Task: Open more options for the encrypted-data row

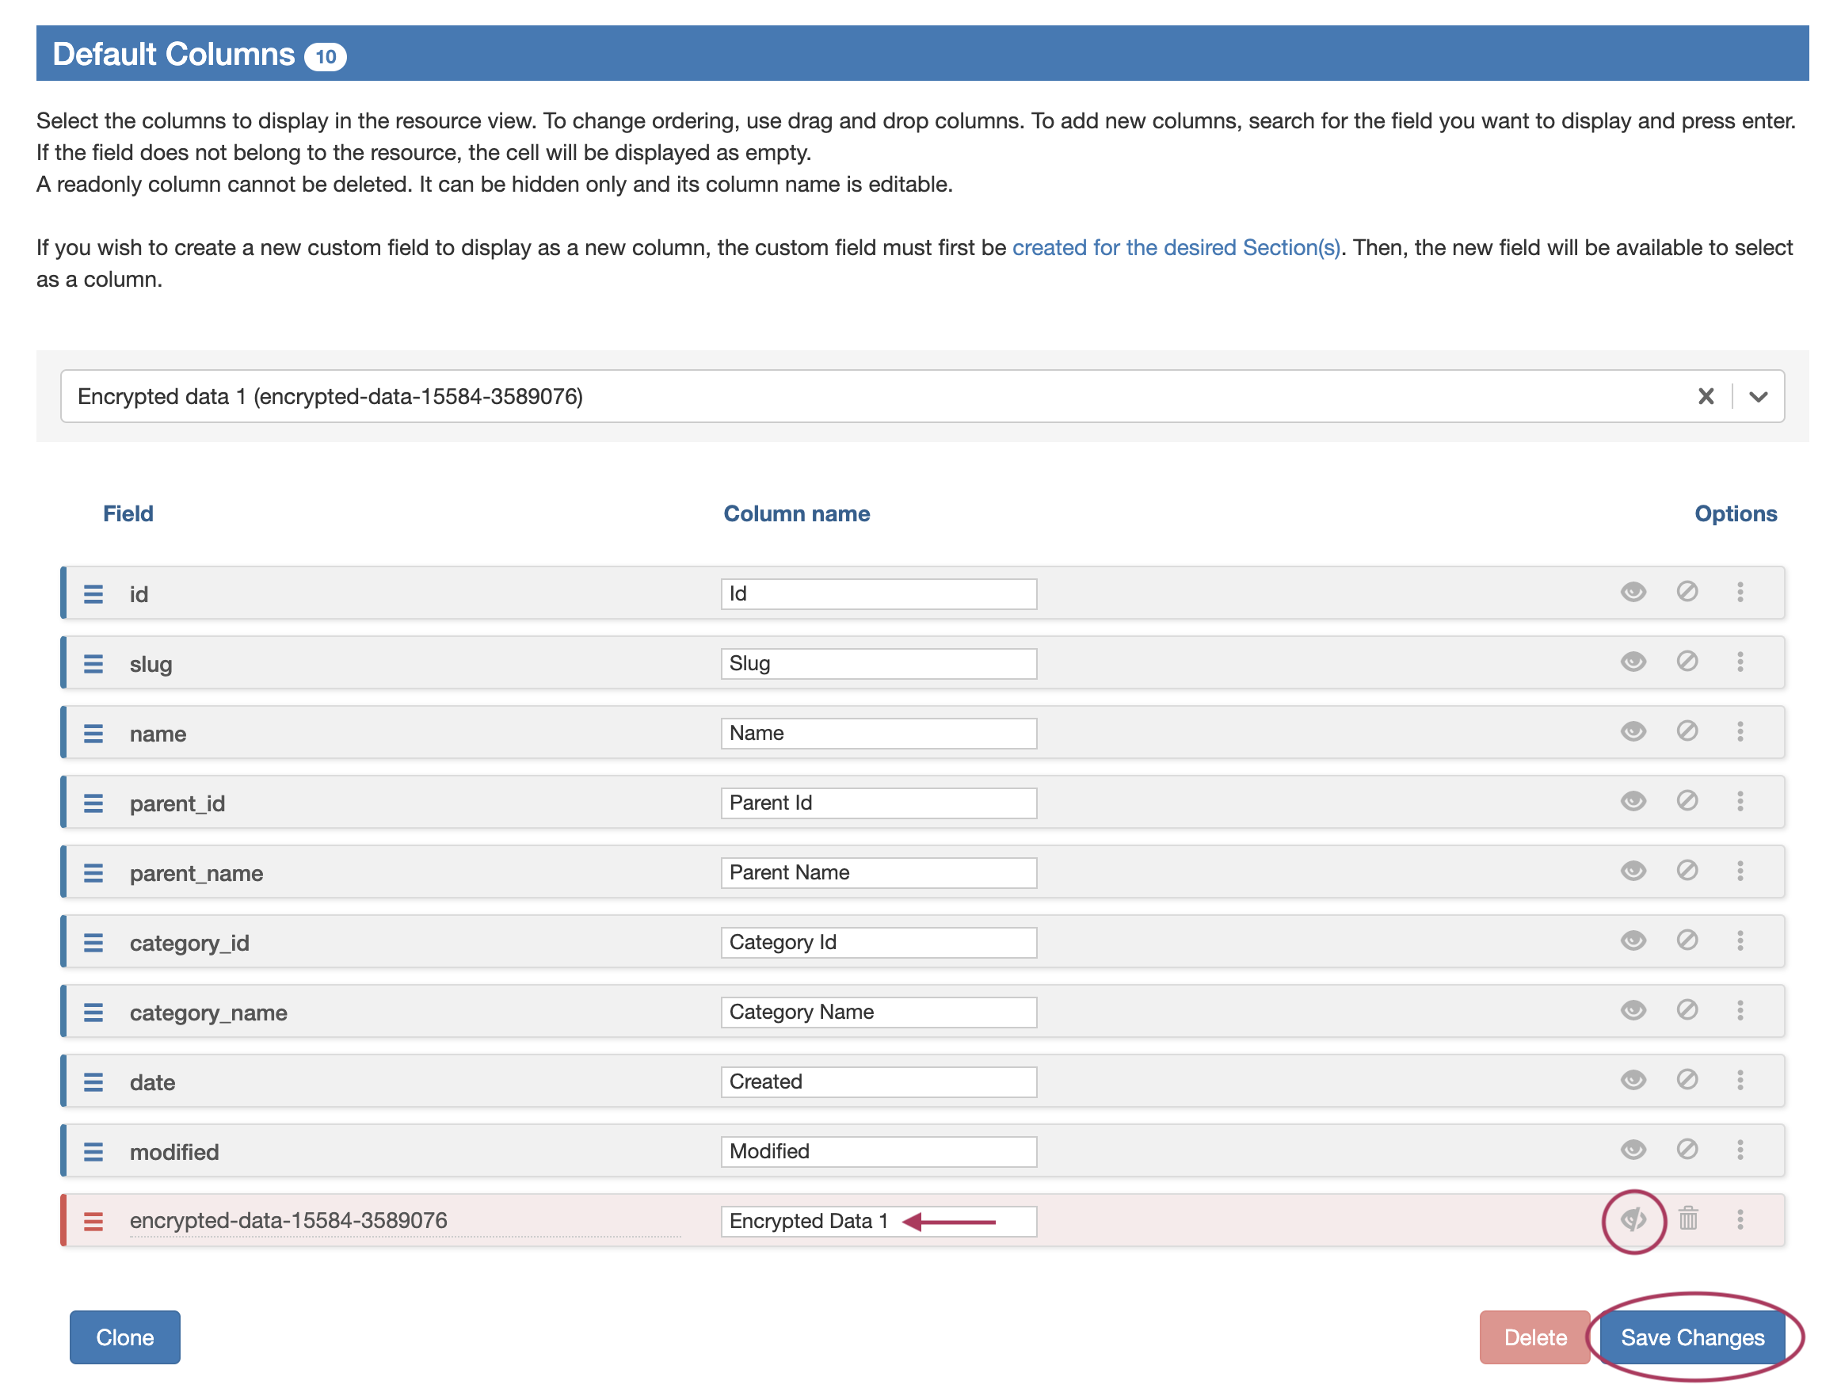Action: 1740,1220
